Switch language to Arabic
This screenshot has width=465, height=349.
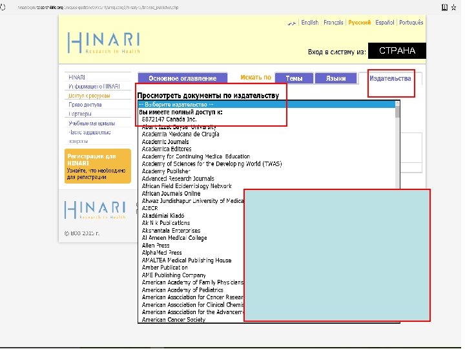click(291, 23)
